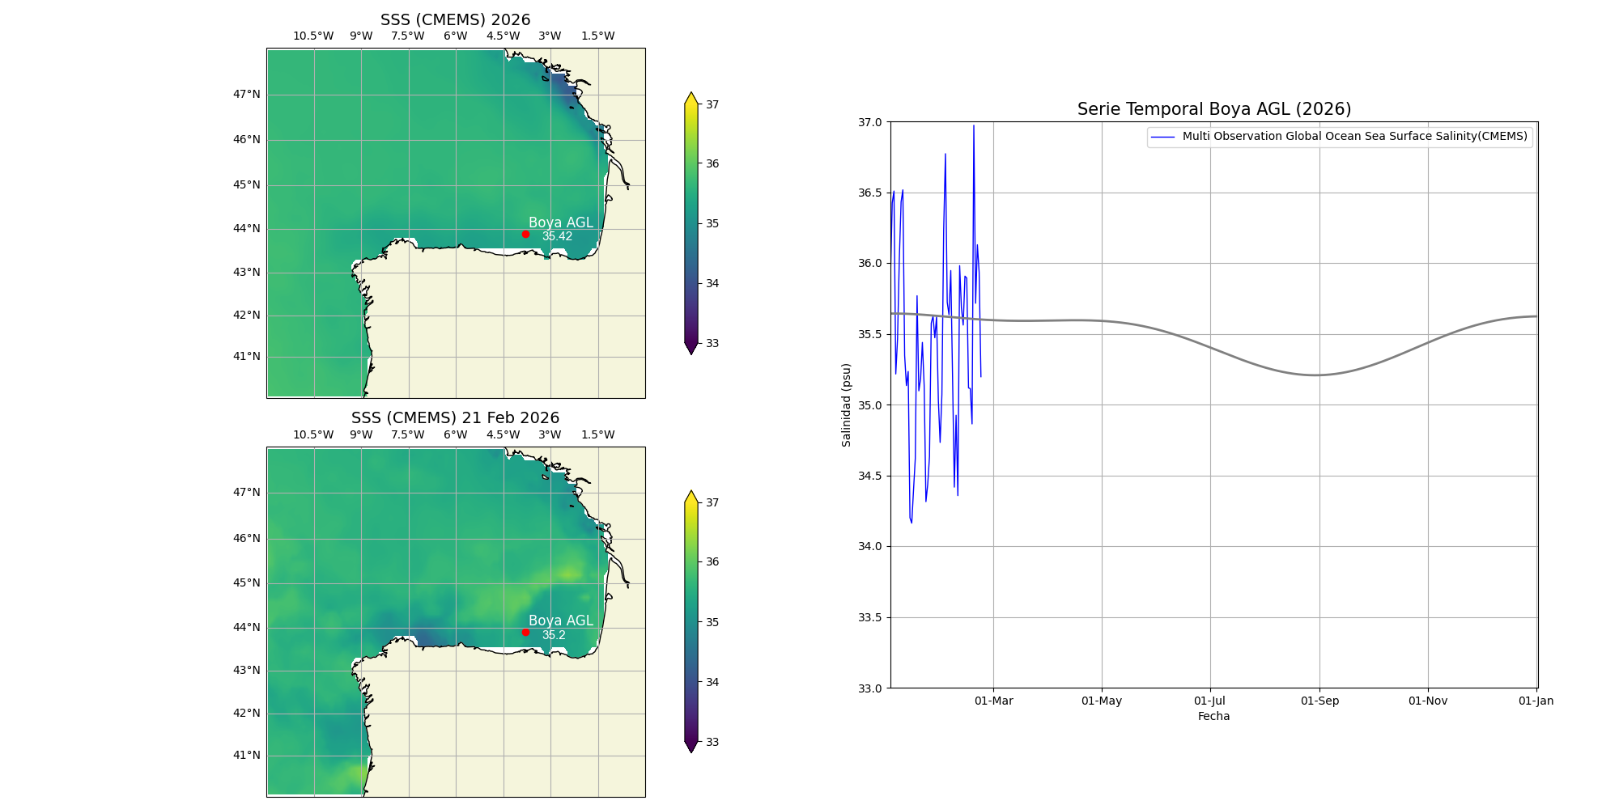Click the yellow upper arrow of the top colorbar
Image resolution: width=1619 pixels, height=809 pixels.
click(691, 99)
